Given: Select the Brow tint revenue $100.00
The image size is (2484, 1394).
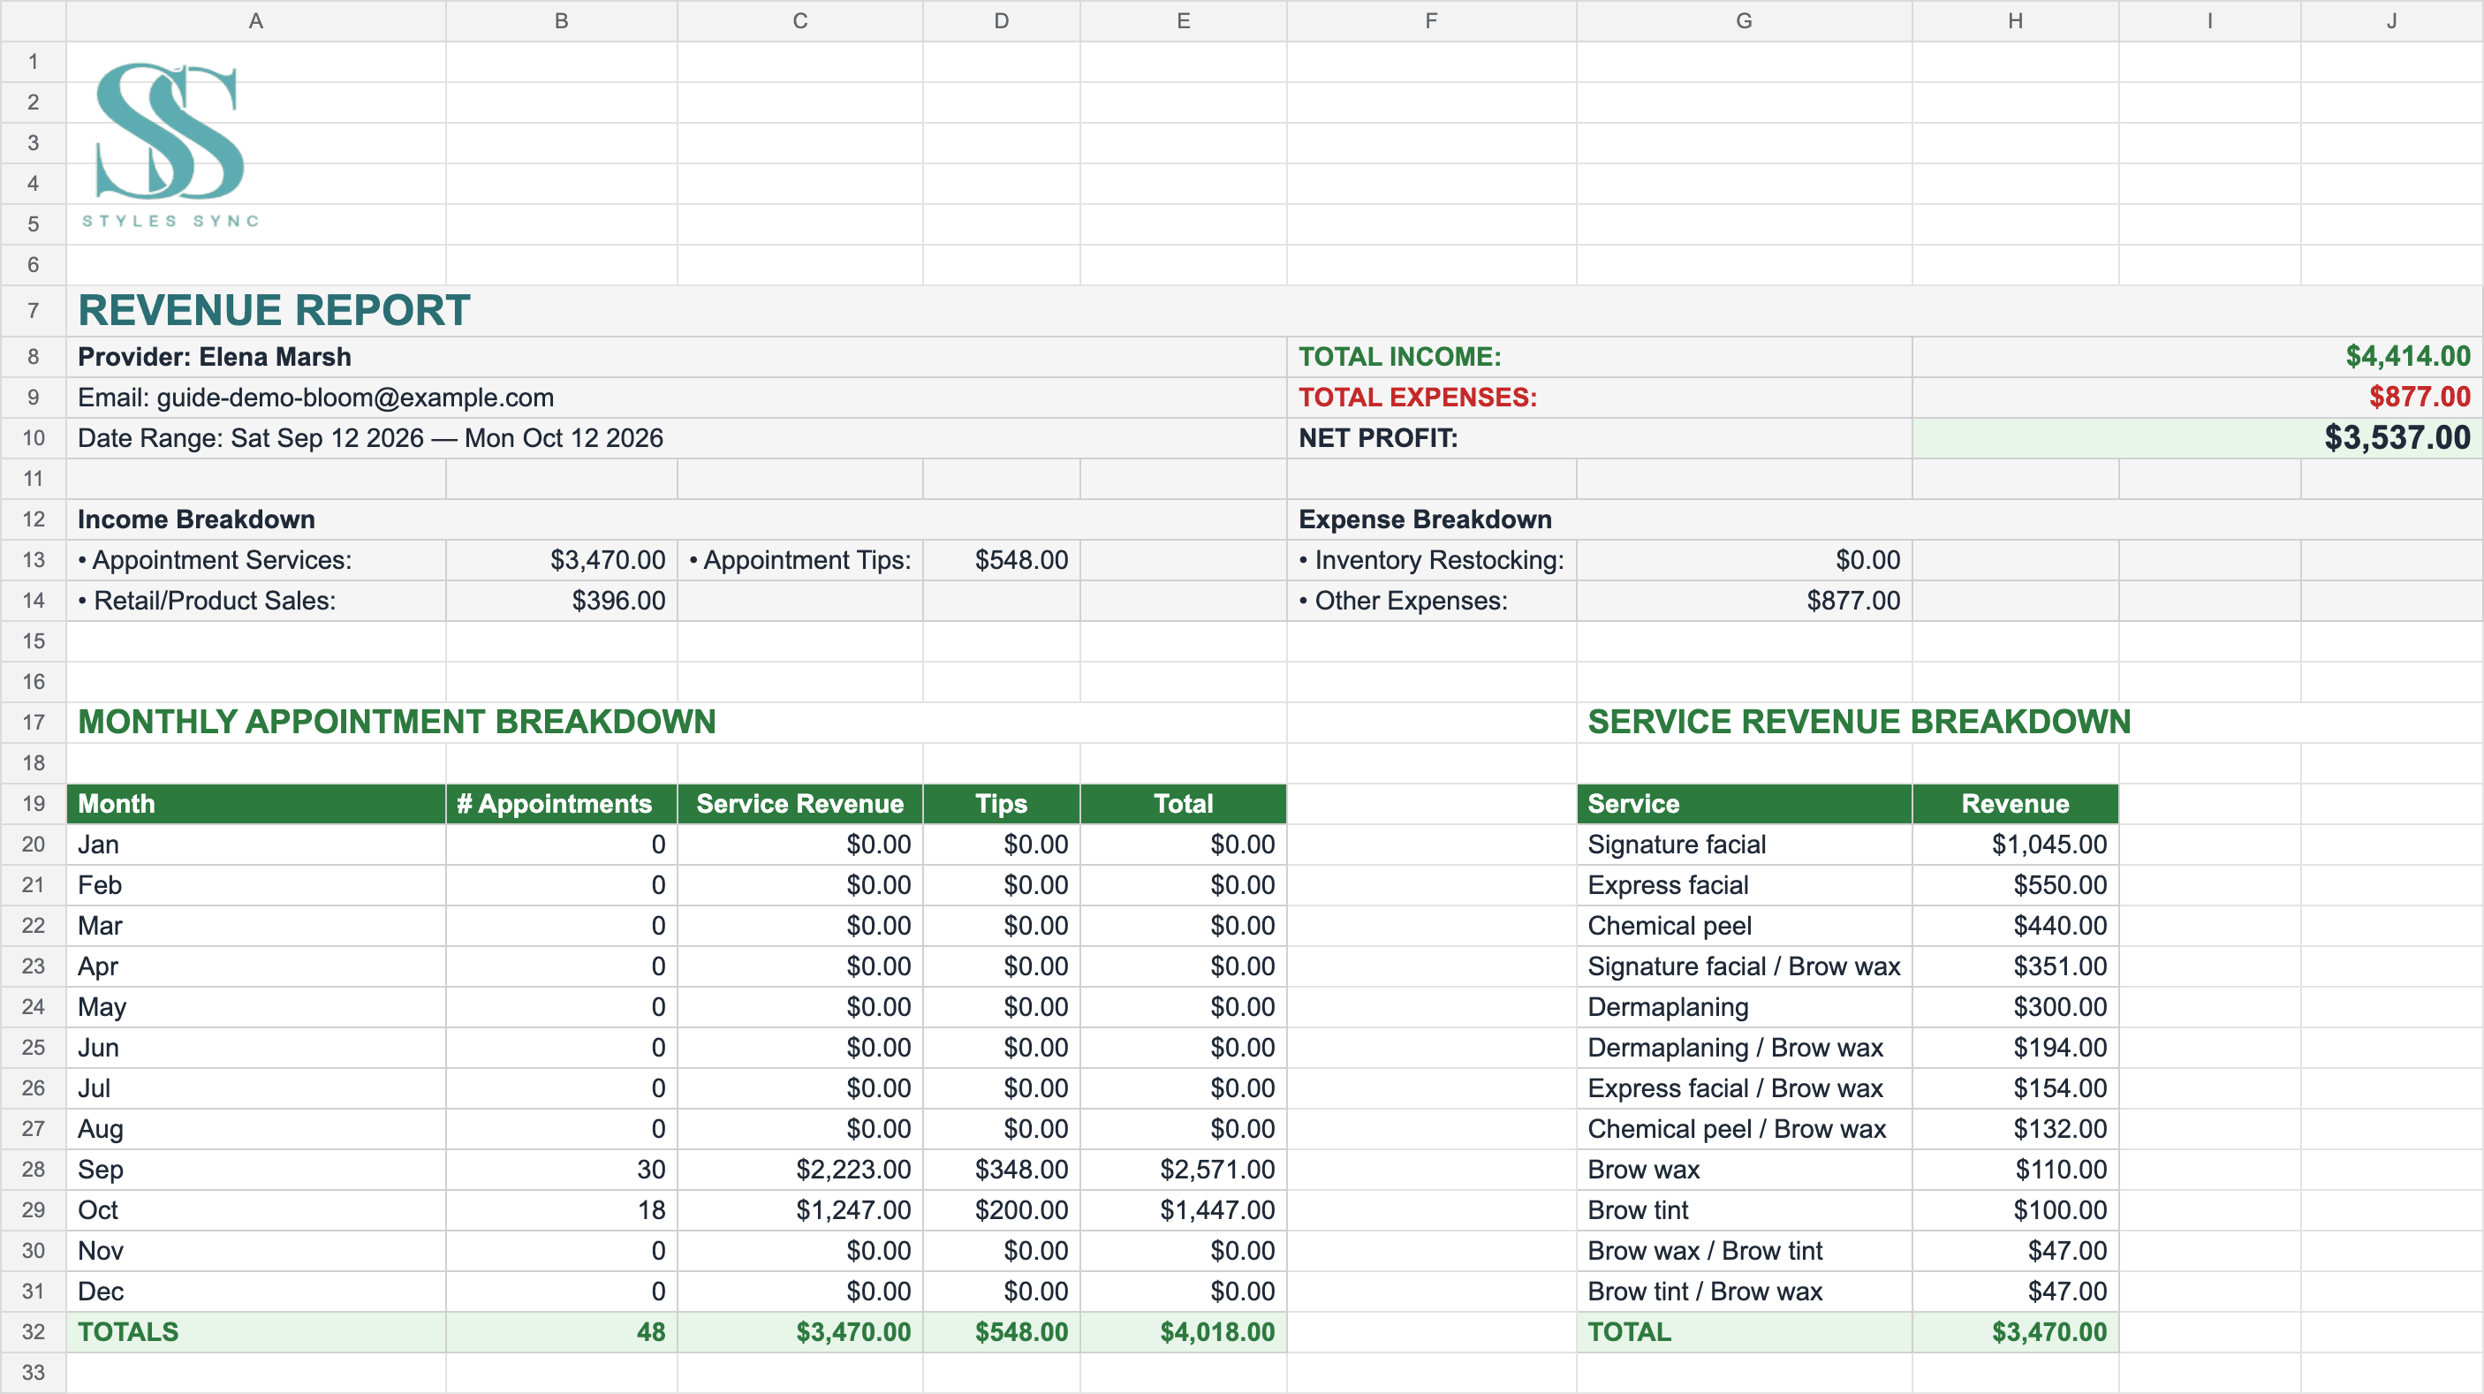Looking at the screenshot, I should pyautogui.click(x=2015, y=1210).
